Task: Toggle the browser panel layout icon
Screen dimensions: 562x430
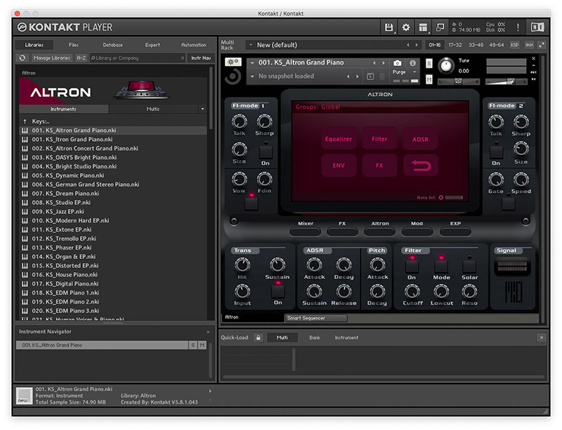Action: point(423,27)
